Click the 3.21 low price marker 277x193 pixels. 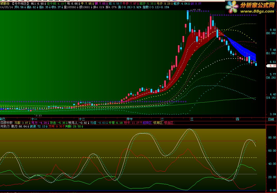[x=38, y=115]
